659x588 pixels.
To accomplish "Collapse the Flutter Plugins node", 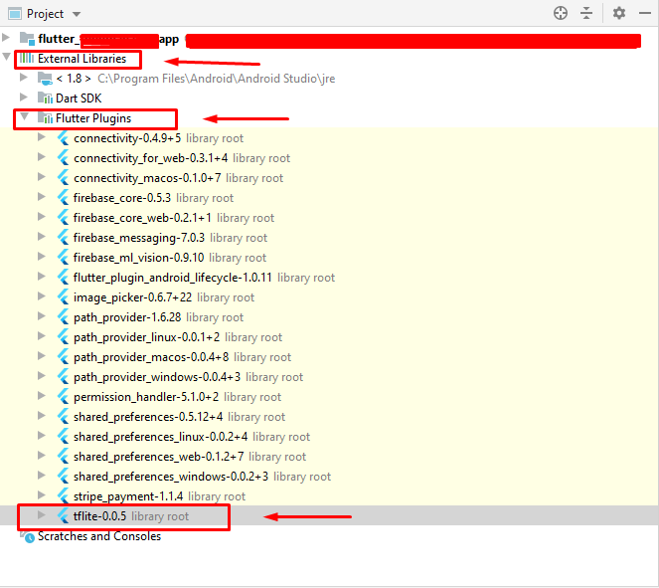I will 24,117.
